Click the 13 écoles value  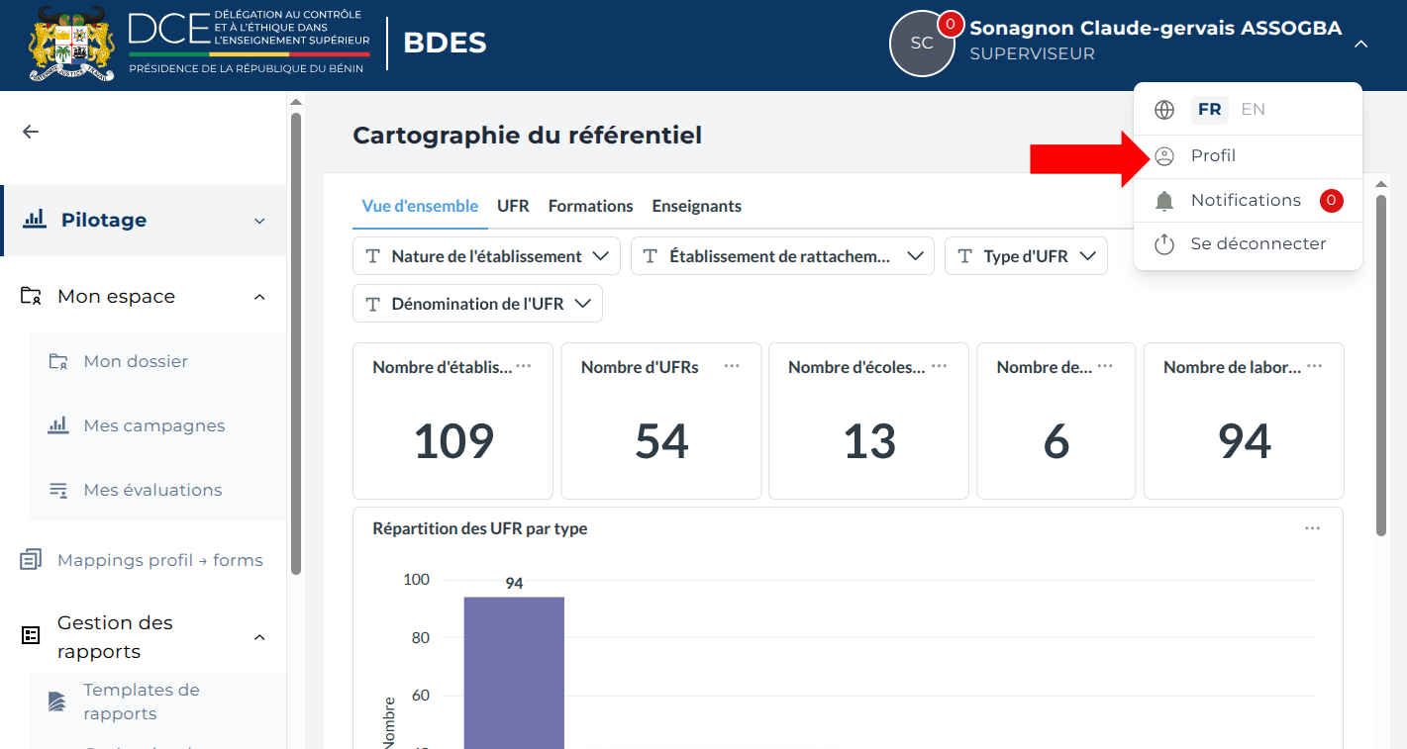click(x=869, y=441)
